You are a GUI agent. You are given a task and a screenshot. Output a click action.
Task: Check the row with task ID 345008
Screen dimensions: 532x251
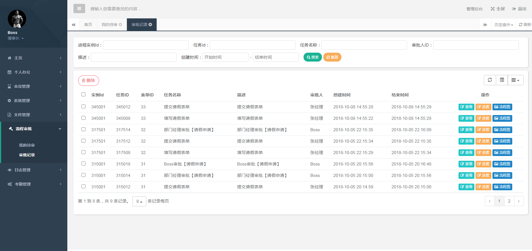coord(83,118)
